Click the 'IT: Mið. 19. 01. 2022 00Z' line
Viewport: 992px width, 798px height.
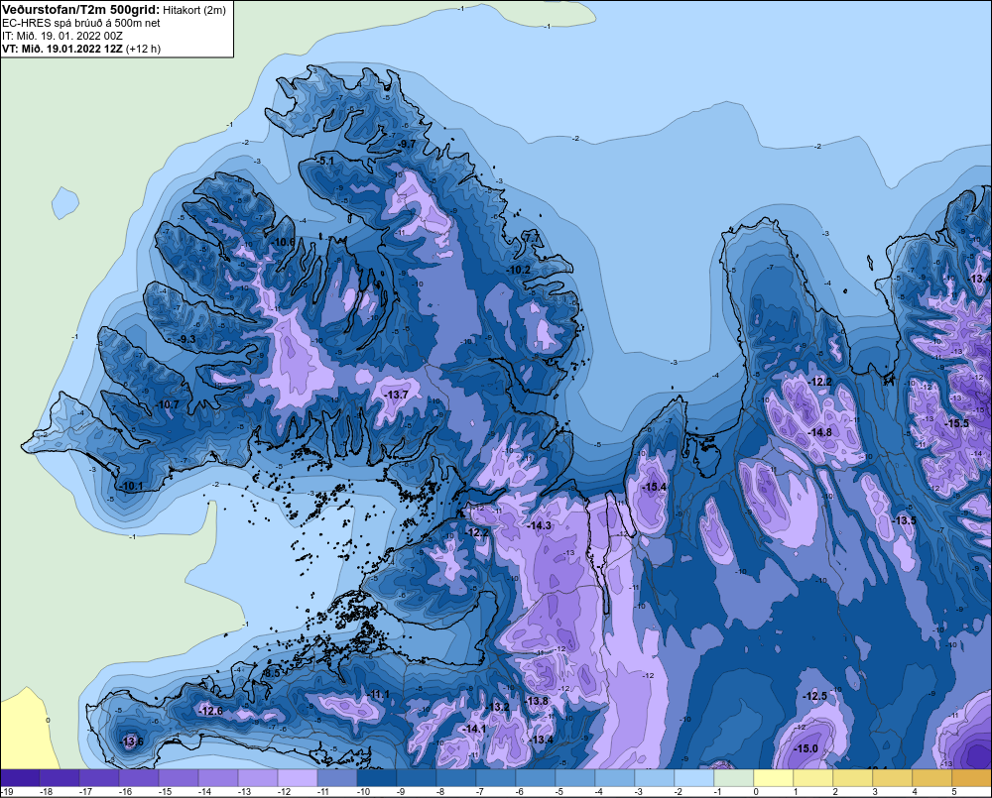coord(62,36)
